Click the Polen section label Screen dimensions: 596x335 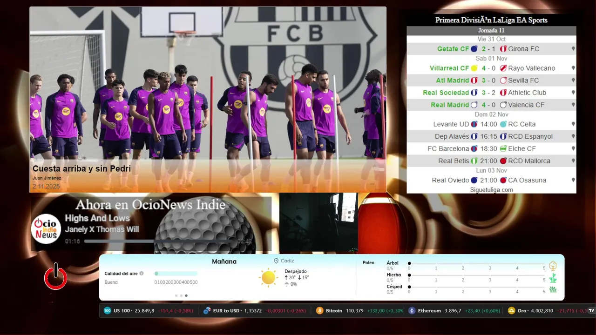point(368,262)
